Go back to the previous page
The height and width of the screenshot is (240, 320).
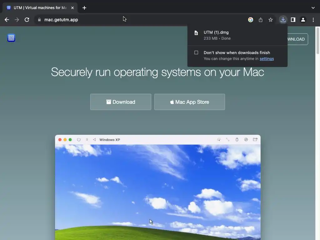tap(7, 20)
